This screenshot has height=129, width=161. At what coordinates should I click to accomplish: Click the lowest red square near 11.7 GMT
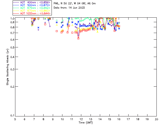click(78, 38)
